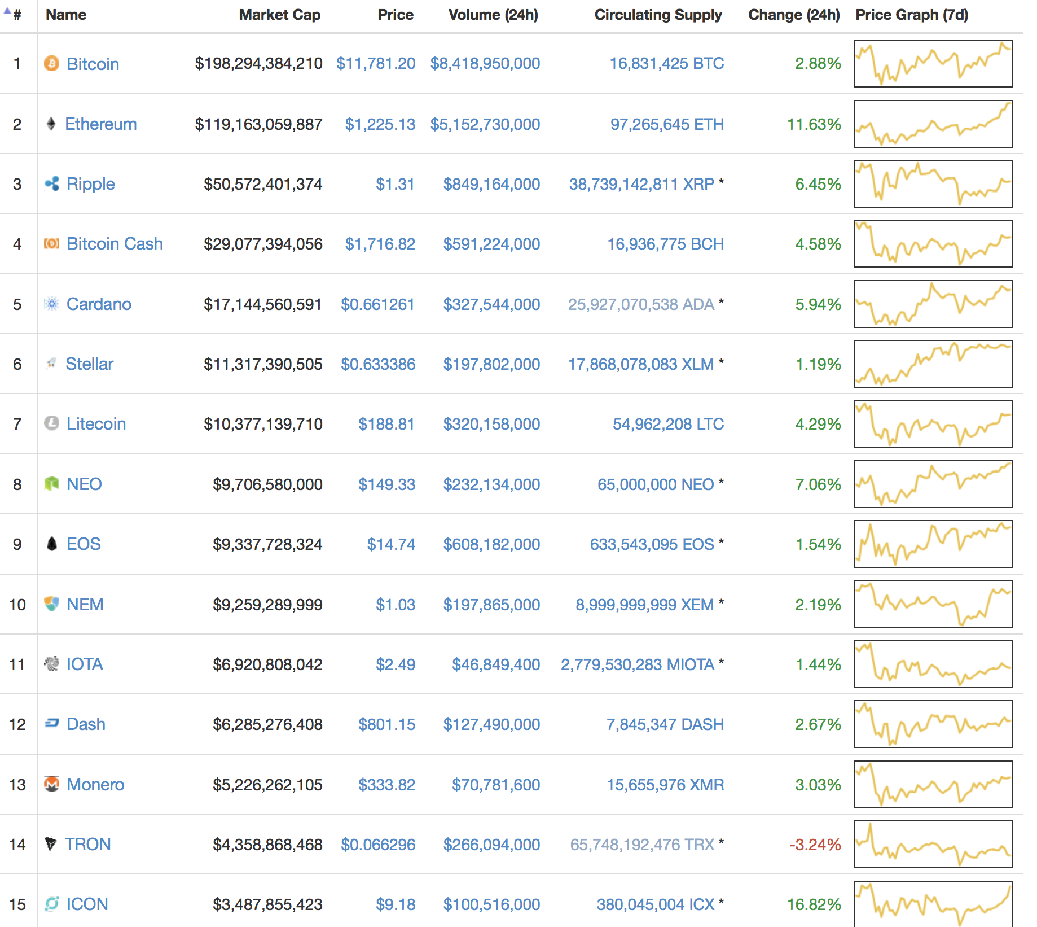Click supply 2,779,530,283 MIOTA
The height and width of the screenshot is (927, 1037).
click(x=638, y=664)
